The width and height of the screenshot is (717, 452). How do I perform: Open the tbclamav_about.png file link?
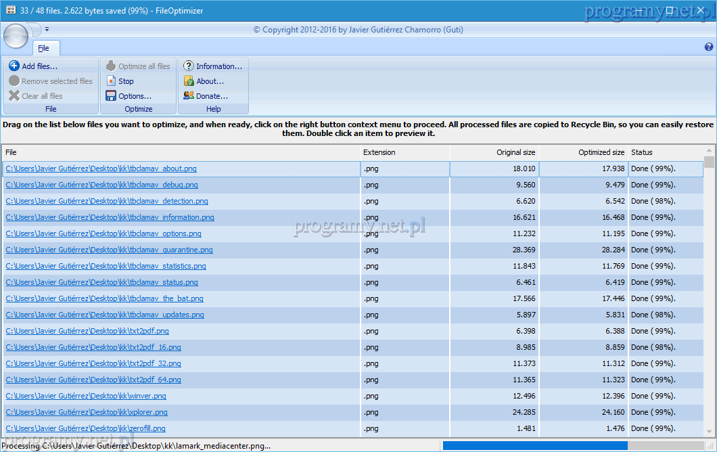pyautogui.click(x=101, y=168)
